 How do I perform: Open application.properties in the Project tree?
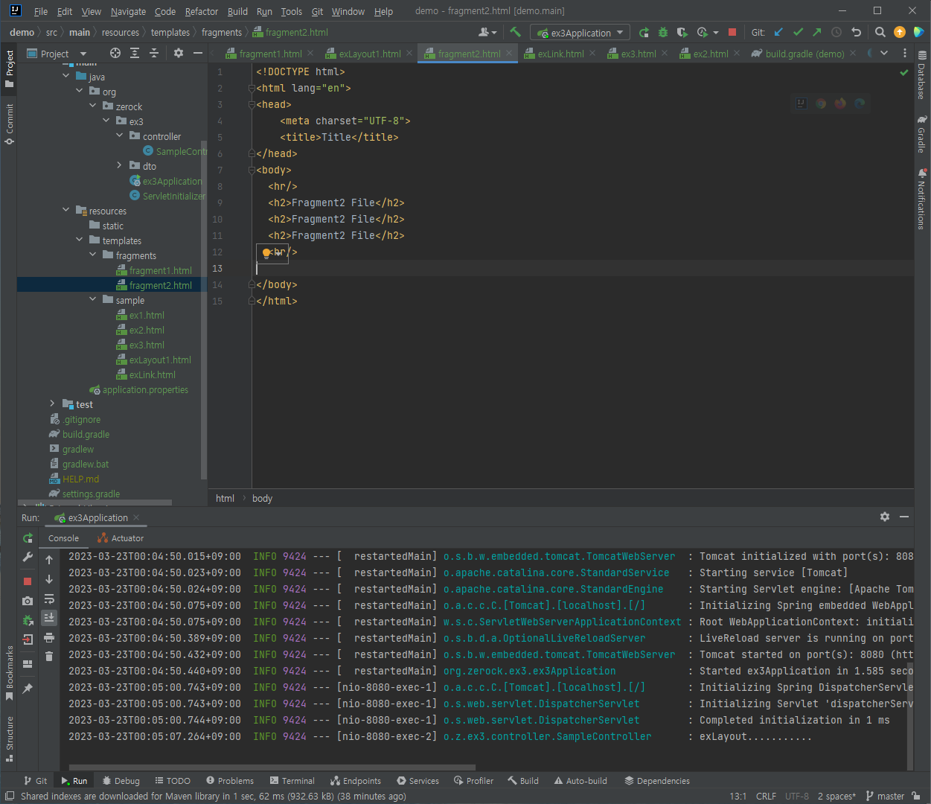145,389
